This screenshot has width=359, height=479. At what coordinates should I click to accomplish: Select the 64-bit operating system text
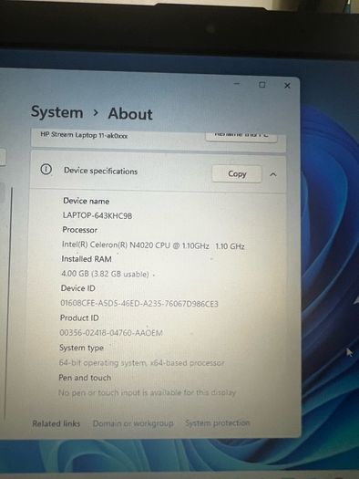point(141,362)
